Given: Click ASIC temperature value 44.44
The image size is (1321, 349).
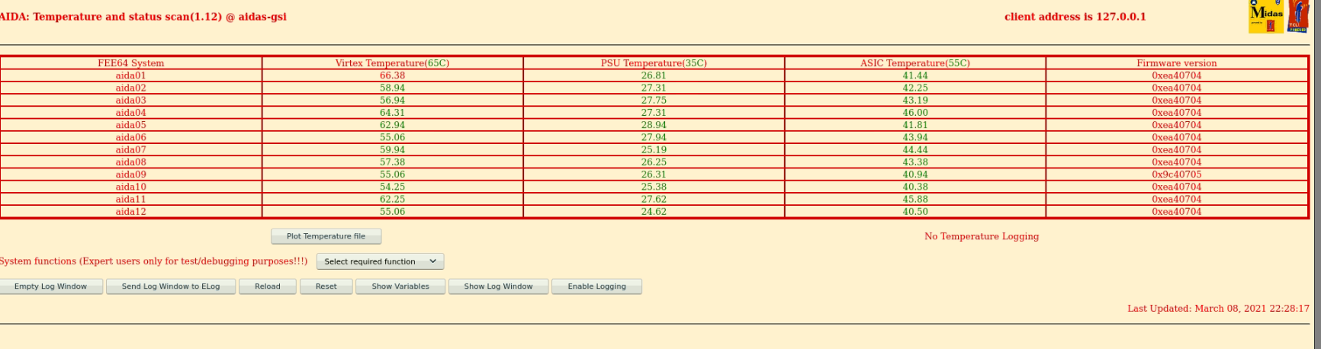Looking at the screenshot, I should pyautogui.click(x=915, y=149).
